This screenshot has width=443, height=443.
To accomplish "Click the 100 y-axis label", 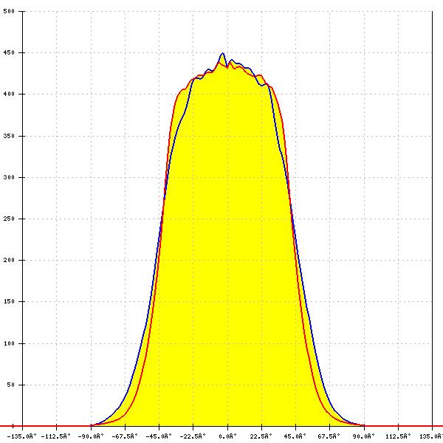I will click(x=9, y=343).
